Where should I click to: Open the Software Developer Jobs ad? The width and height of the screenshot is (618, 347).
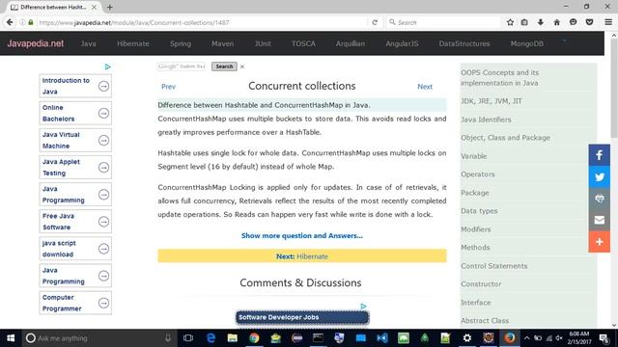click(302, 317)
